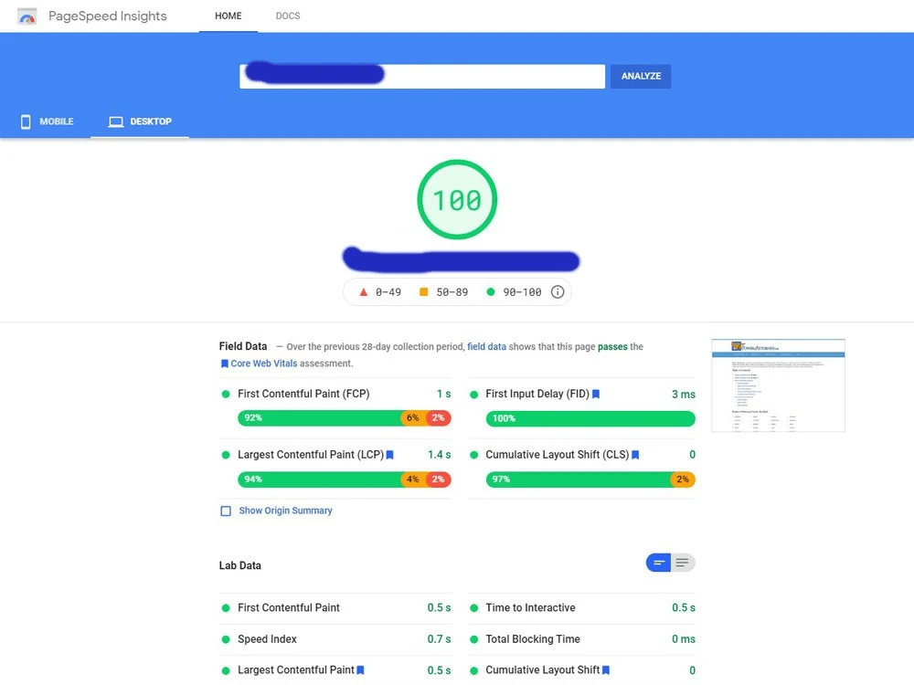Screen dimensions: 914x685
Task: Click the desktop laptop icon
Action: coord(116,121)
